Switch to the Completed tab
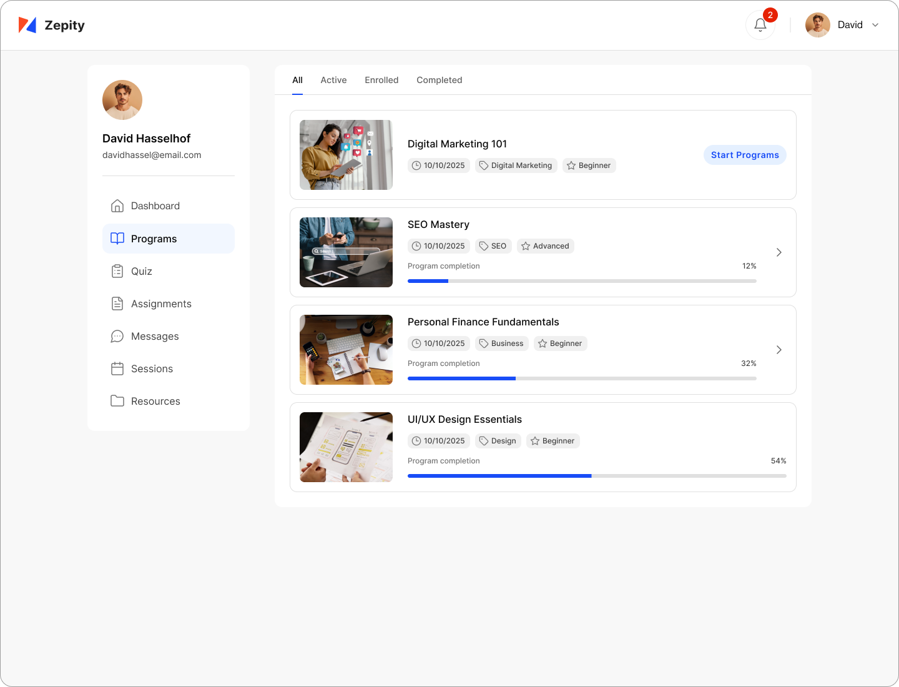 pos(439,80)
